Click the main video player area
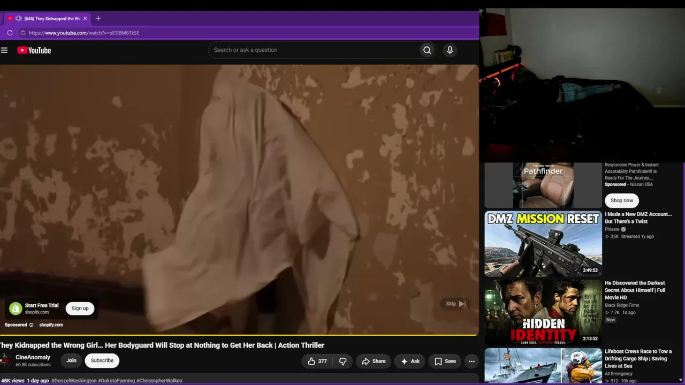Viewport: 685px width, 385px height. (239, 199)
